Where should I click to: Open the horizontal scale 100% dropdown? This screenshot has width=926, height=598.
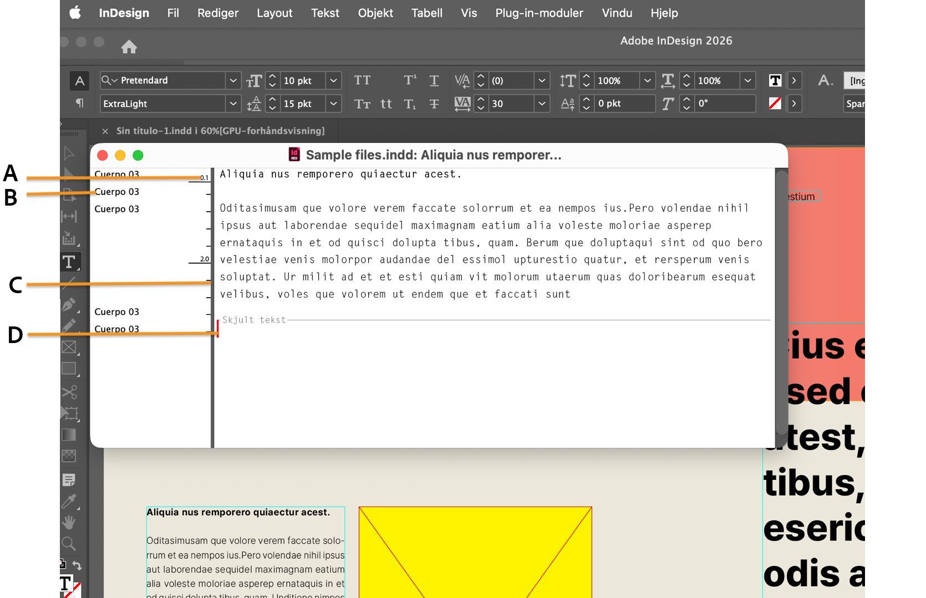click(x=748, y=80)
